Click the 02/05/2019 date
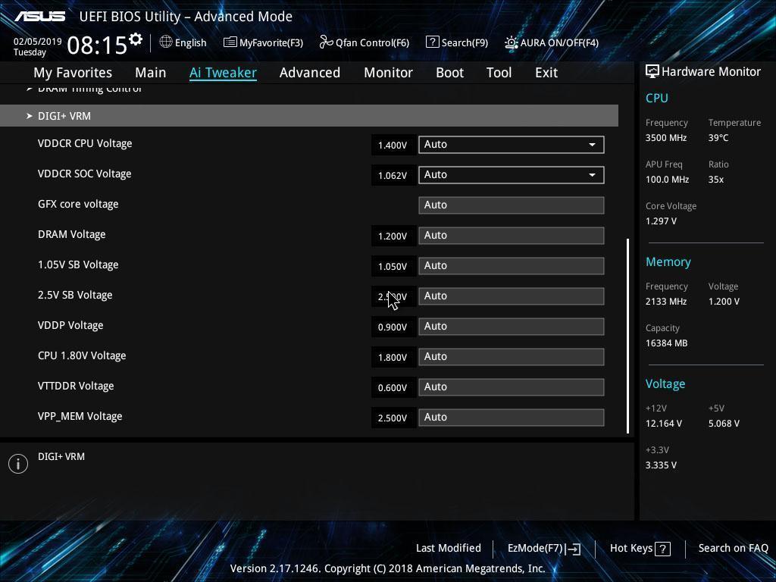 point(38,41)
